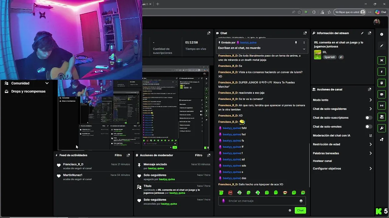Click the pencil icon in right sidebar
The width and height of the screenshot is (389, 218).
click(382, 46)
